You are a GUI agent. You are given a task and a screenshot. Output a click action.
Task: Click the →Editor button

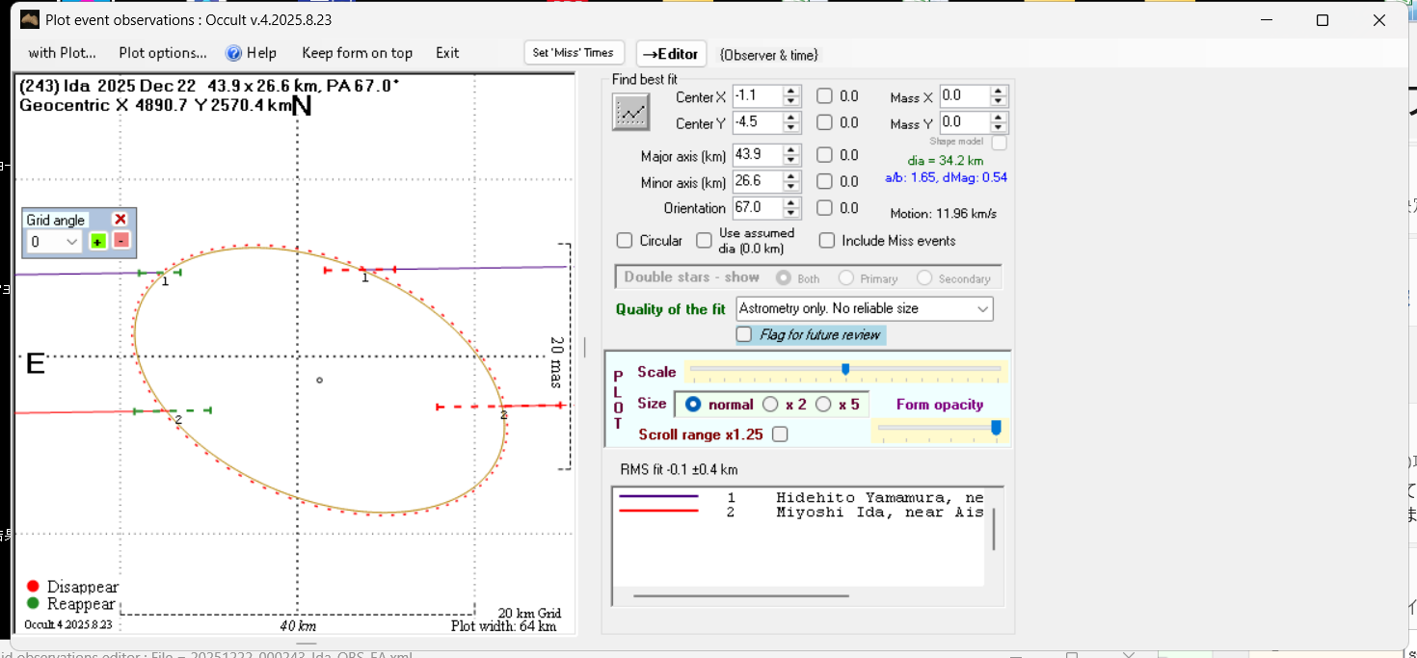pos(671,54)
